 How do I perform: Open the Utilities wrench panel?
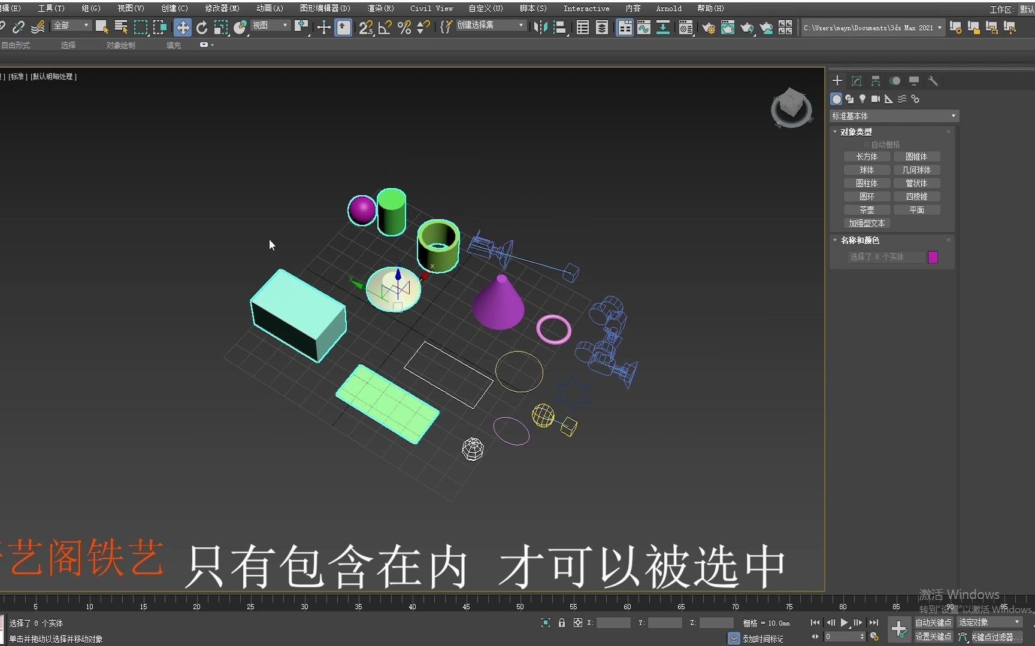click(933, 81)
